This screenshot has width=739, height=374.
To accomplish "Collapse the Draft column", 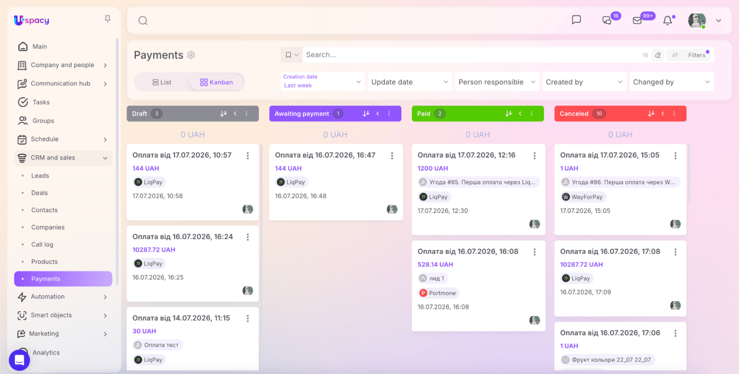I will pos(235,114).
